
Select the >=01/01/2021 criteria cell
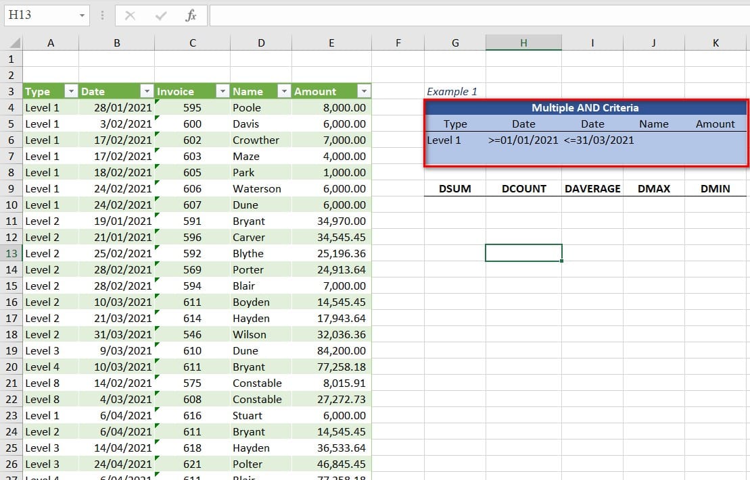tap(523, 140)
